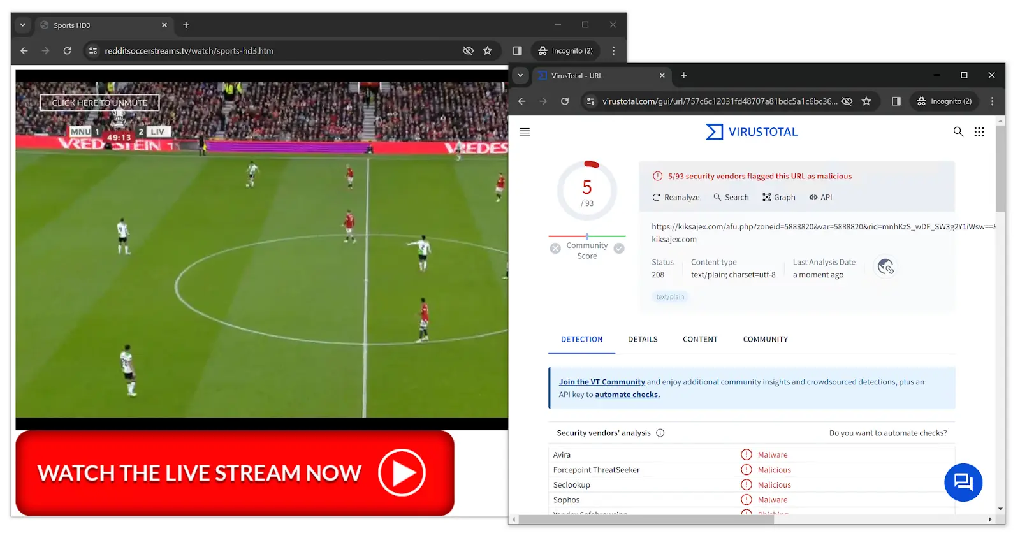
Task: Maximize the VirusTotal window
Action: click(x=964, y=75)
